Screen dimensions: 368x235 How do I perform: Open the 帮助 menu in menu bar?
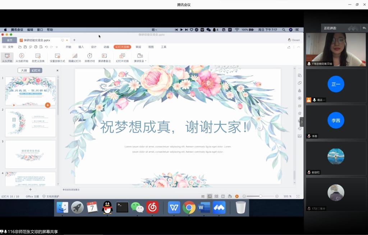coord(50,30)
